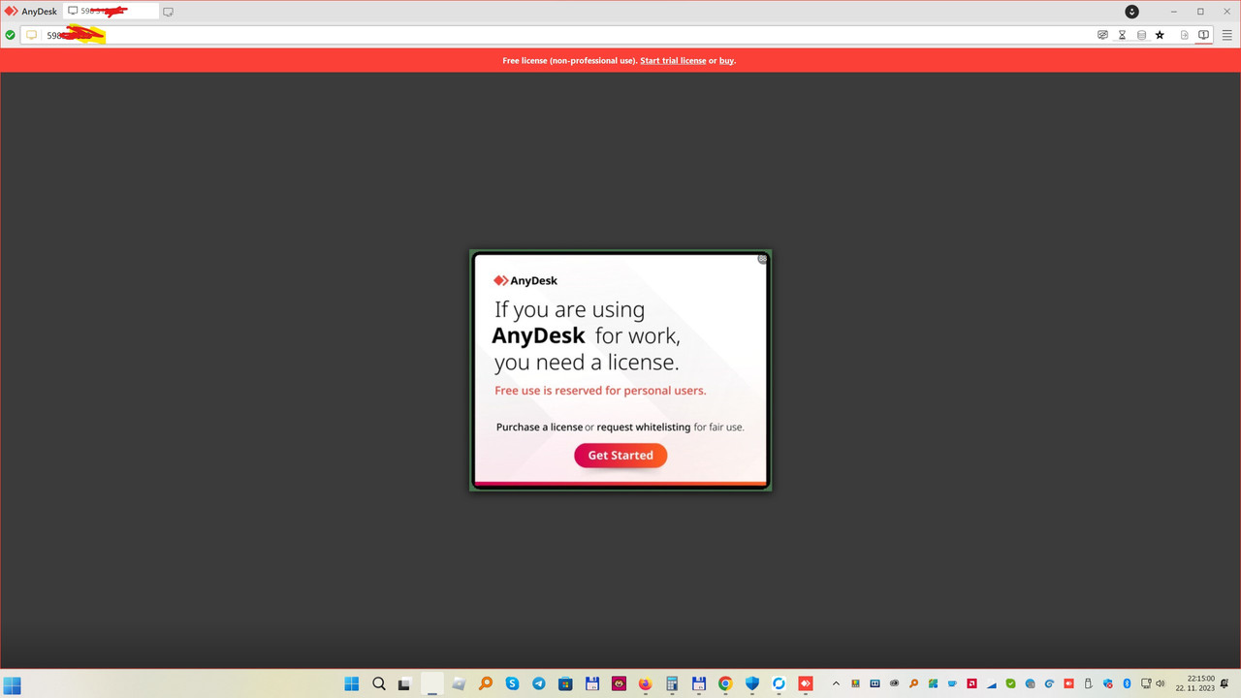Open the blue shield security app in taskbar
Screen dimensions: 1241x698
tap(751, 683)
